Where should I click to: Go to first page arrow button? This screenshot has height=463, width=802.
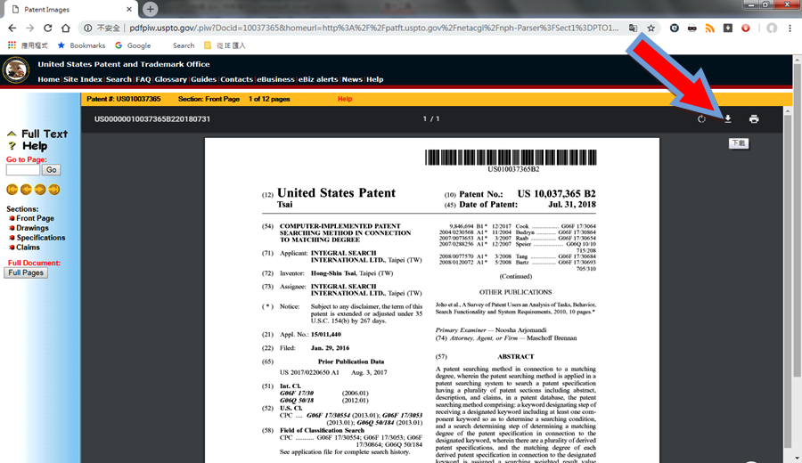12,190
